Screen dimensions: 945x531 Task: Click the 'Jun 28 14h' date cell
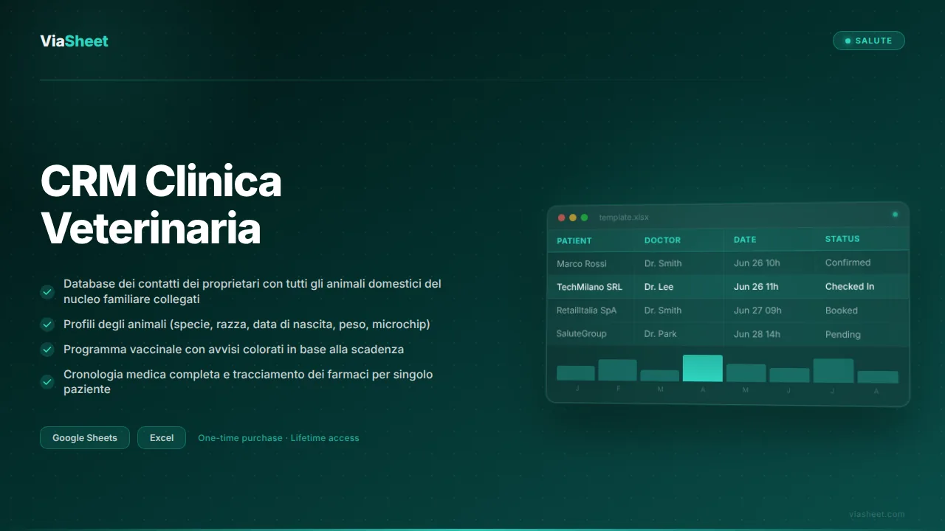tap(757, 334)
